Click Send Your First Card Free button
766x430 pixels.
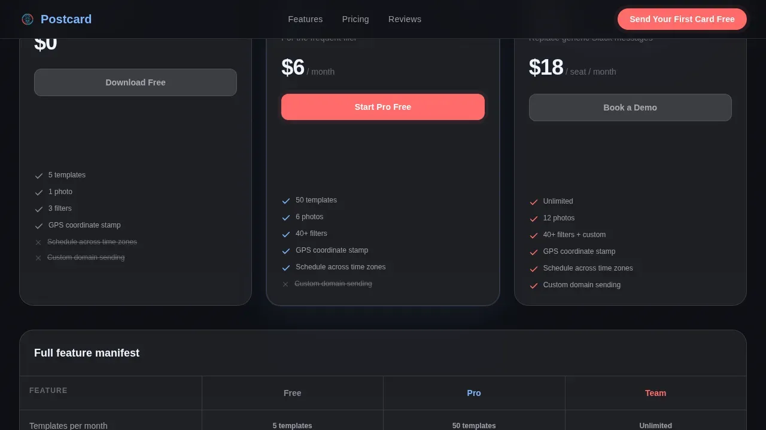(x=682, y=19)
